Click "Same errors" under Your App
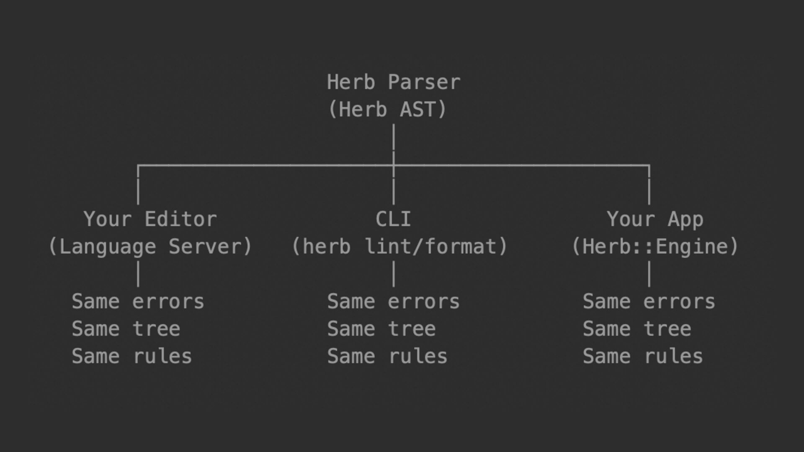The height and width of the screenshot is (452, 804). coord(649,301)
